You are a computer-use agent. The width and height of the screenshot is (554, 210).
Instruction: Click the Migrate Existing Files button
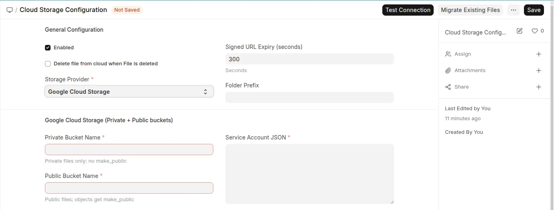point(470,10)
